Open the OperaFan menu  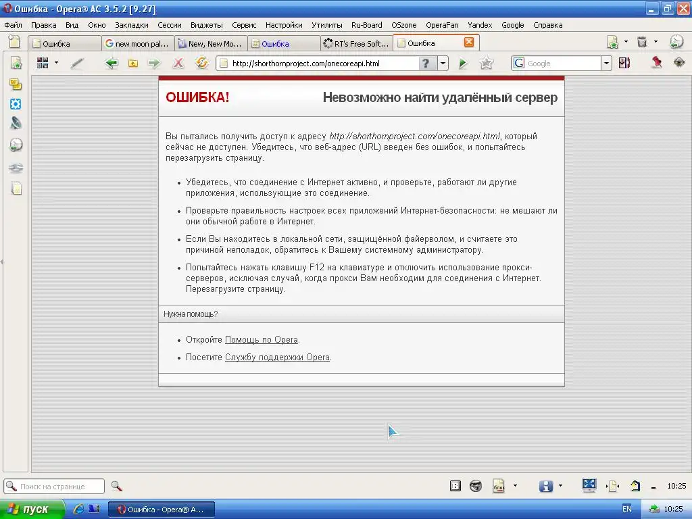tap(442, 25)
